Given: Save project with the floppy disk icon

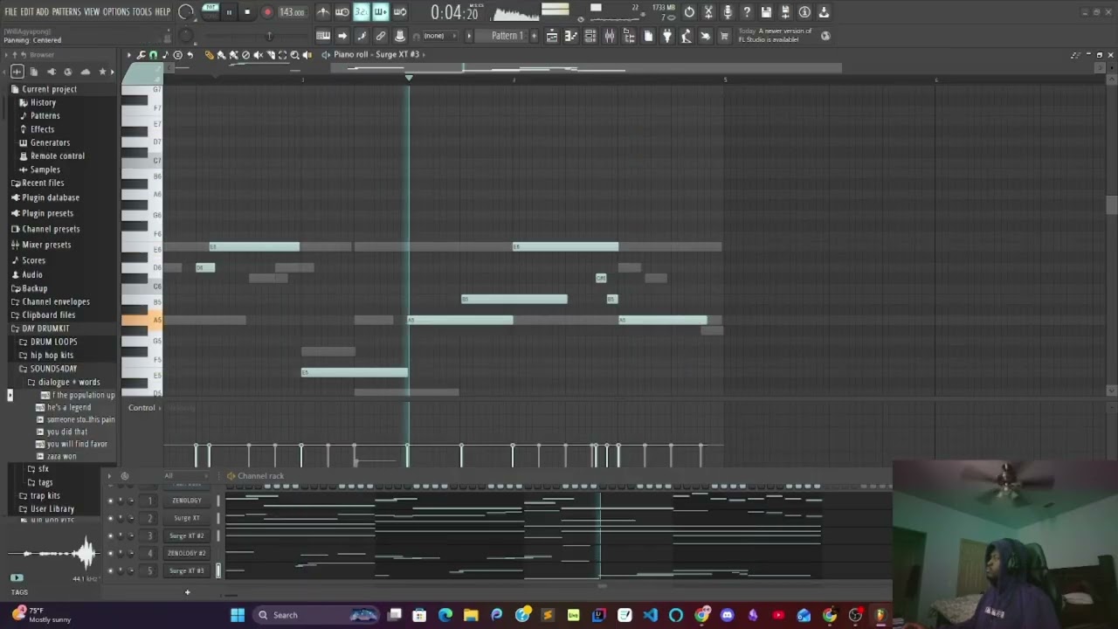Looking at the screenshot, I should pos(766,12).
